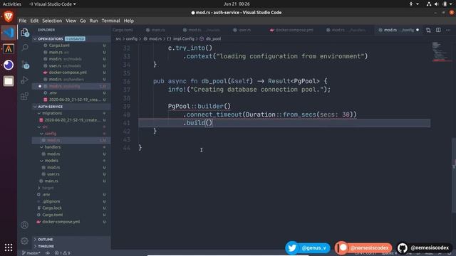Open the Accounts icon
The image size is (456, 256).
(x=24, y=225)
